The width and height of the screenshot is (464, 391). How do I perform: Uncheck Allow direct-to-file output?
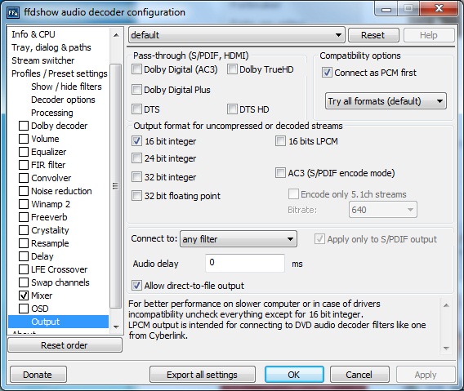click(136, 286)
